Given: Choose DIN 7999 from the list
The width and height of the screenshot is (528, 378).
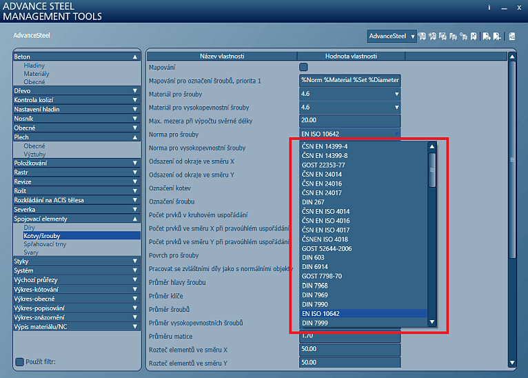Looking at the screenshot, I should [364, 323].
